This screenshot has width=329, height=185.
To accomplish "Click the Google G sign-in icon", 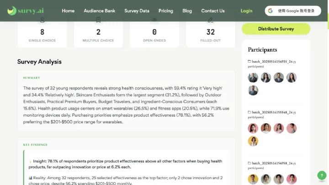I will point(270,11).
